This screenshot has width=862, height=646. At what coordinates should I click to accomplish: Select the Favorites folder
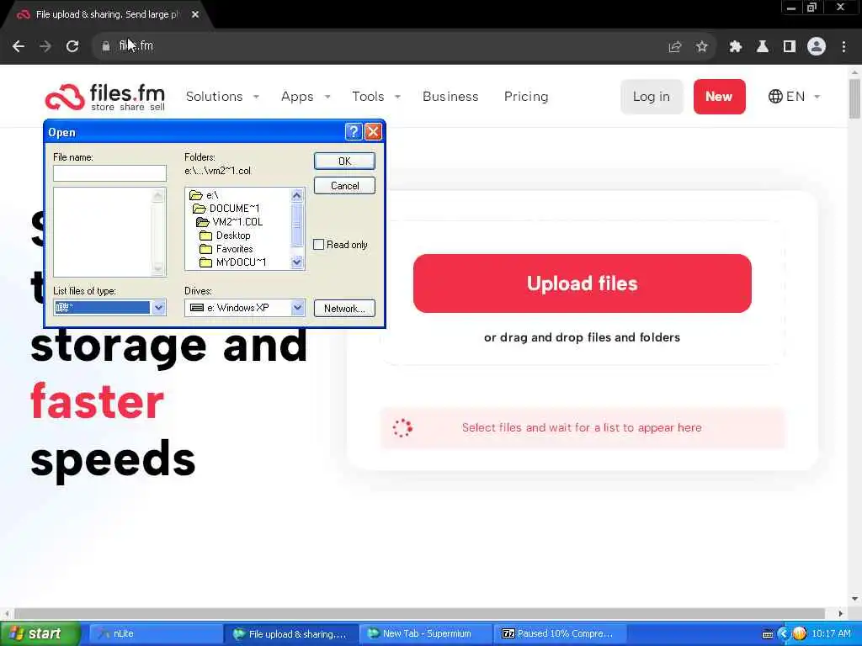point(226,249)
